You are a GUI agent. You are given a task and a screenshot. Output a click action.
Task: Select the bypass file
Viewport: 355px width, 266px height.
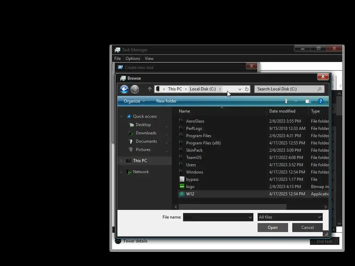click(x=253, y=179)
